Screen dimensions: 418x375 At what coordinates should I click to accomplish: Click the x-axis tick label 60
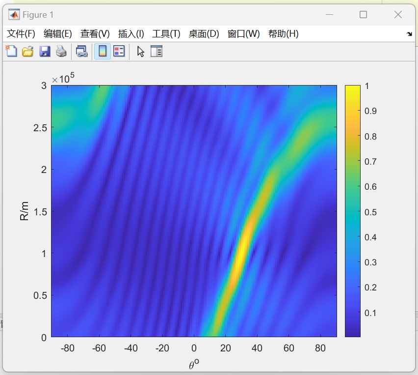click(288, 348)
